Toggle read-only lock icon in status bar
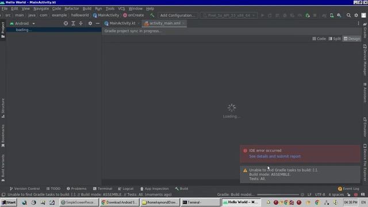The image size is (368, 207). pos(348,194)
